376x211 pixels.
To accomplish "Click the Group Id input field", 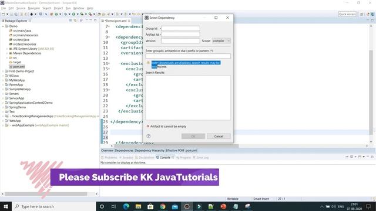I will click(x=180, y=29).
